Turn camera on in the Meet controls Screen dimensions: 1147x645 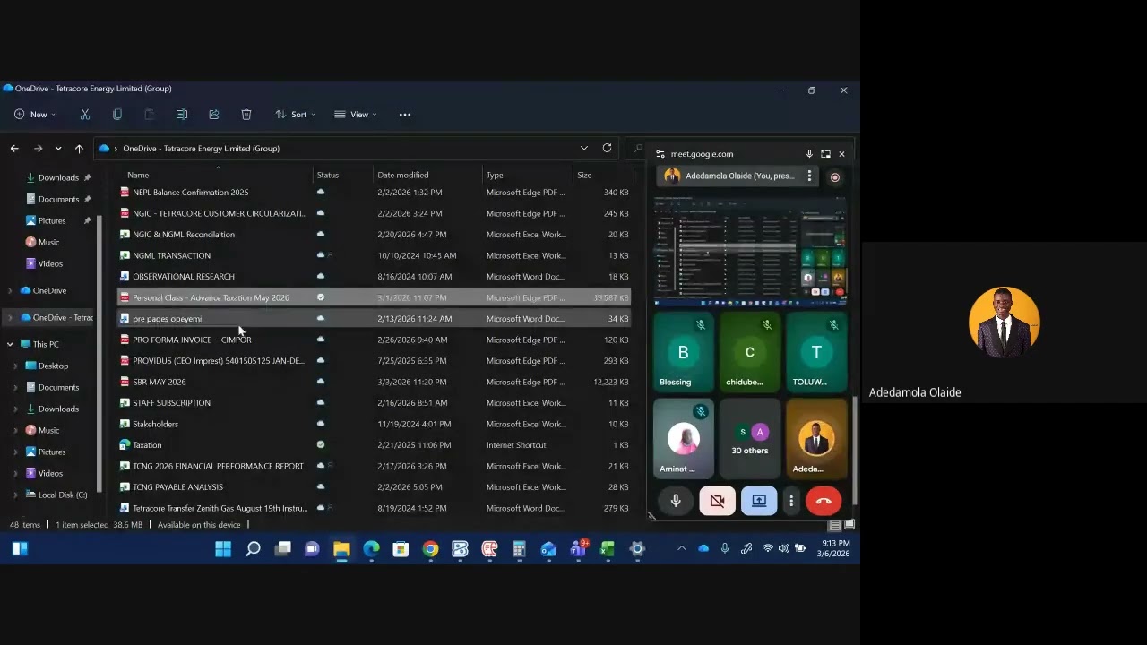click(717, 502)
